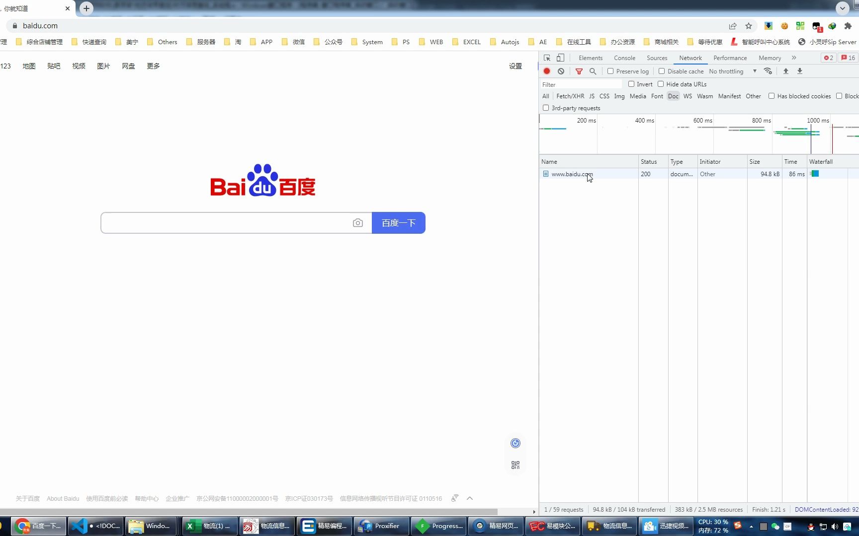Click the DevTools inspect element icon
The height and width of the screenshot is (536, 859).
547,58
